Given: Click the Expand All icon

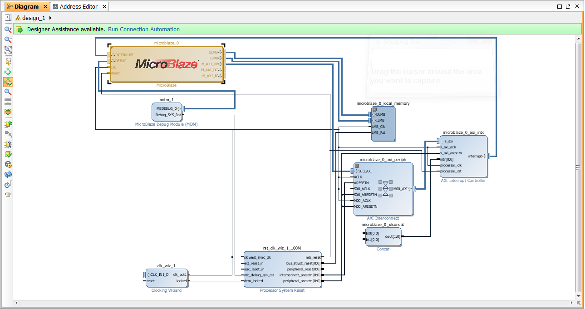Looking at the screenshot, I should pos(8,112).
